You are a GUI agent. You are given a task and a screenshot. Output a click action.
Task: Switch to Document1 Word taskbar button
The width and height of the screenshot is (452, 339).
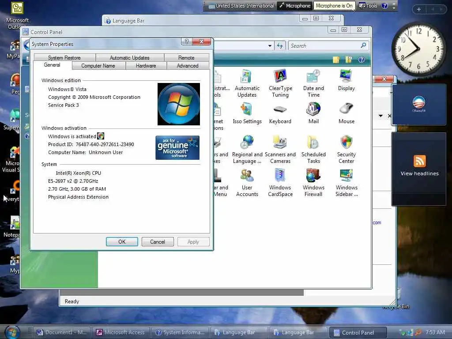pos(62,332)
